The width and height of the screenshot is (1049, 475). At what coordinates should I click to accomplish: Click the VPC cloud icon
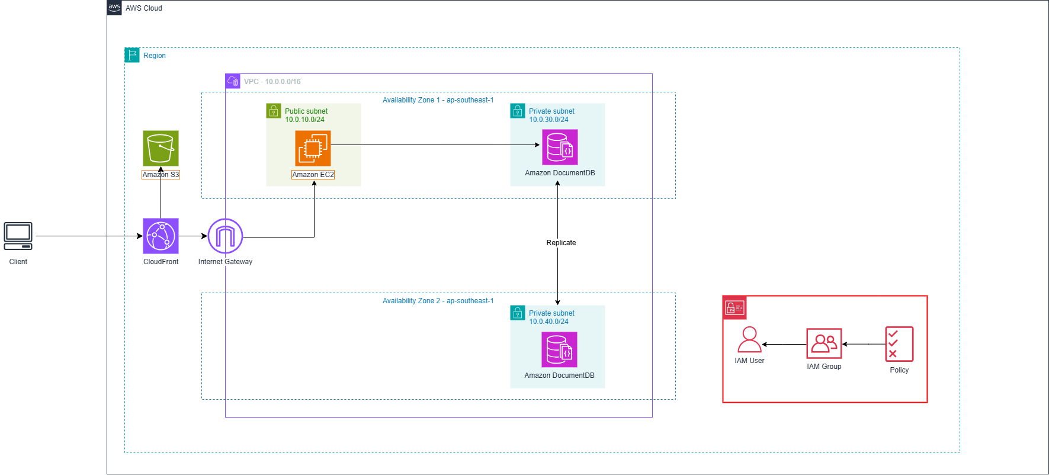click(233, 81)
